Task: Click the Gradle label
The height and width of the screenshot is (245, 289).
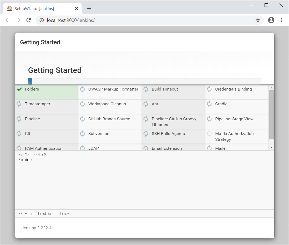Action: (x=221, y=104)
